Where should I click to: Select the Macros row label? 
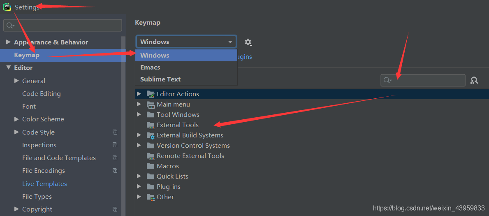point(168,166)
